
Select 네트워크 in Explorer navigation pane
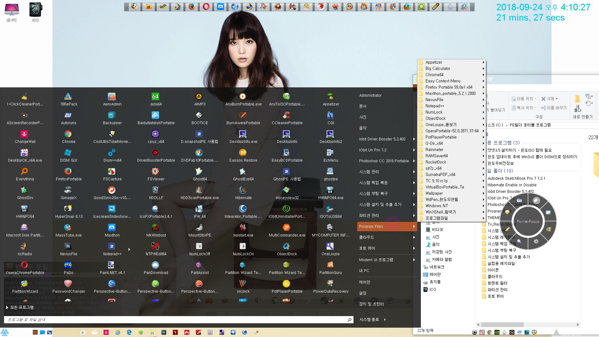click(x=434, y=267)
